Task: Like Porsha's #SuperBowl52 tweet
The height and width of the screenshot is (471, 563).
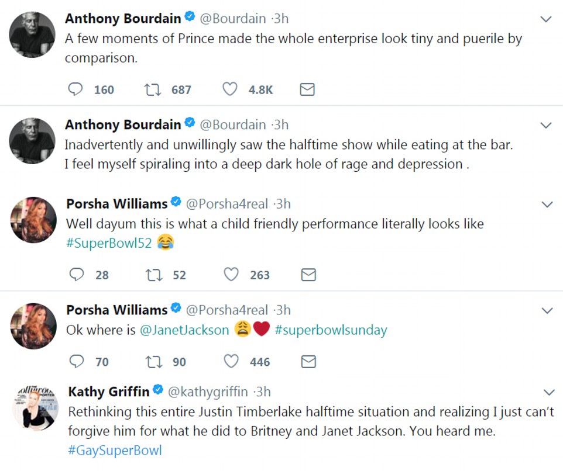Action: pyautogui.click(x=232, y=275)
